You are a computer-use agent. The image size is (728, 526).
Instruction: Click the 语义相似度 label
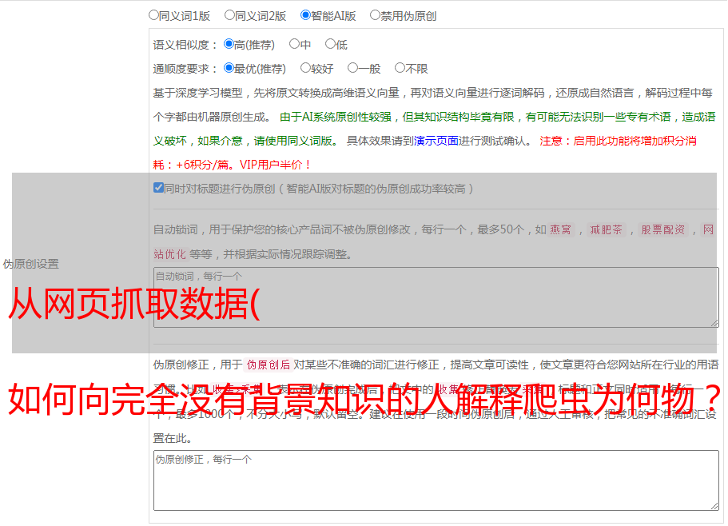coord(185,45)
